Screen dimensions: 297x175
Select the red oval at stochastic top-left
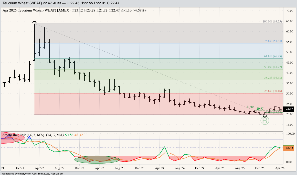tap(12, 138)
